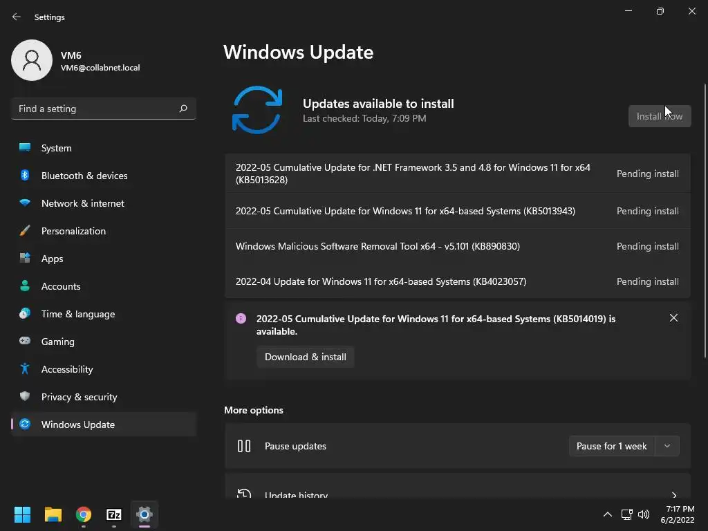Click the Last checked: Today, 7:09 PM text
The height and width of the screenshot is (531, 708).
point(364,118)
